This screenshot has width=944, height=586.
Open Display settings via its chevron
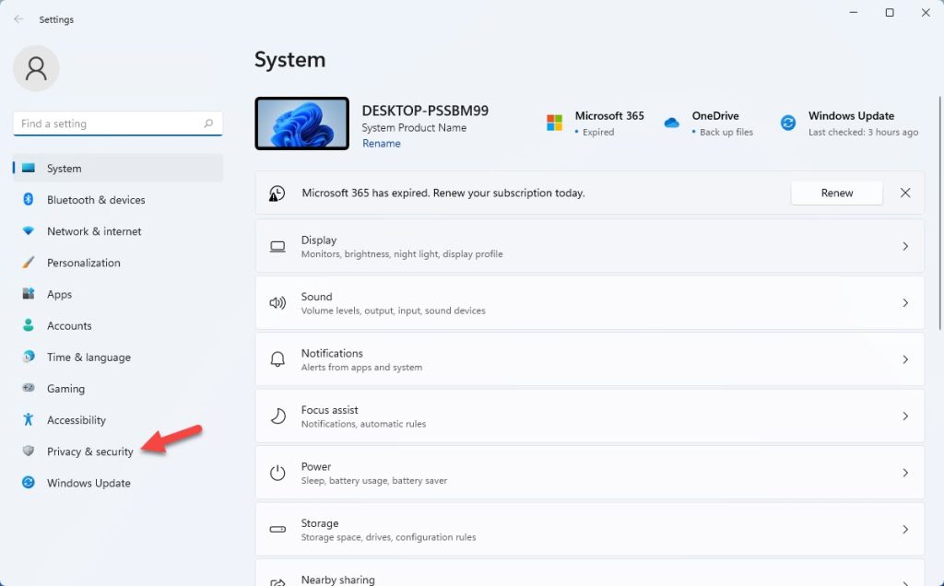click(905, 246)
